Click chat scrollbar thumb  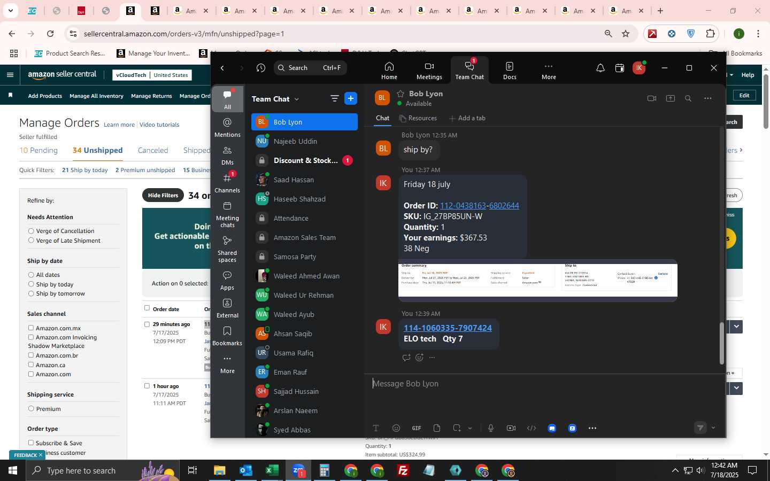[721, 344]
